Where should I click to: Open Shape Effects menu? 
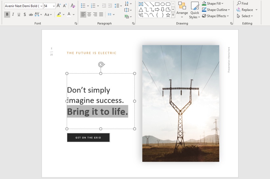(215, 16)
